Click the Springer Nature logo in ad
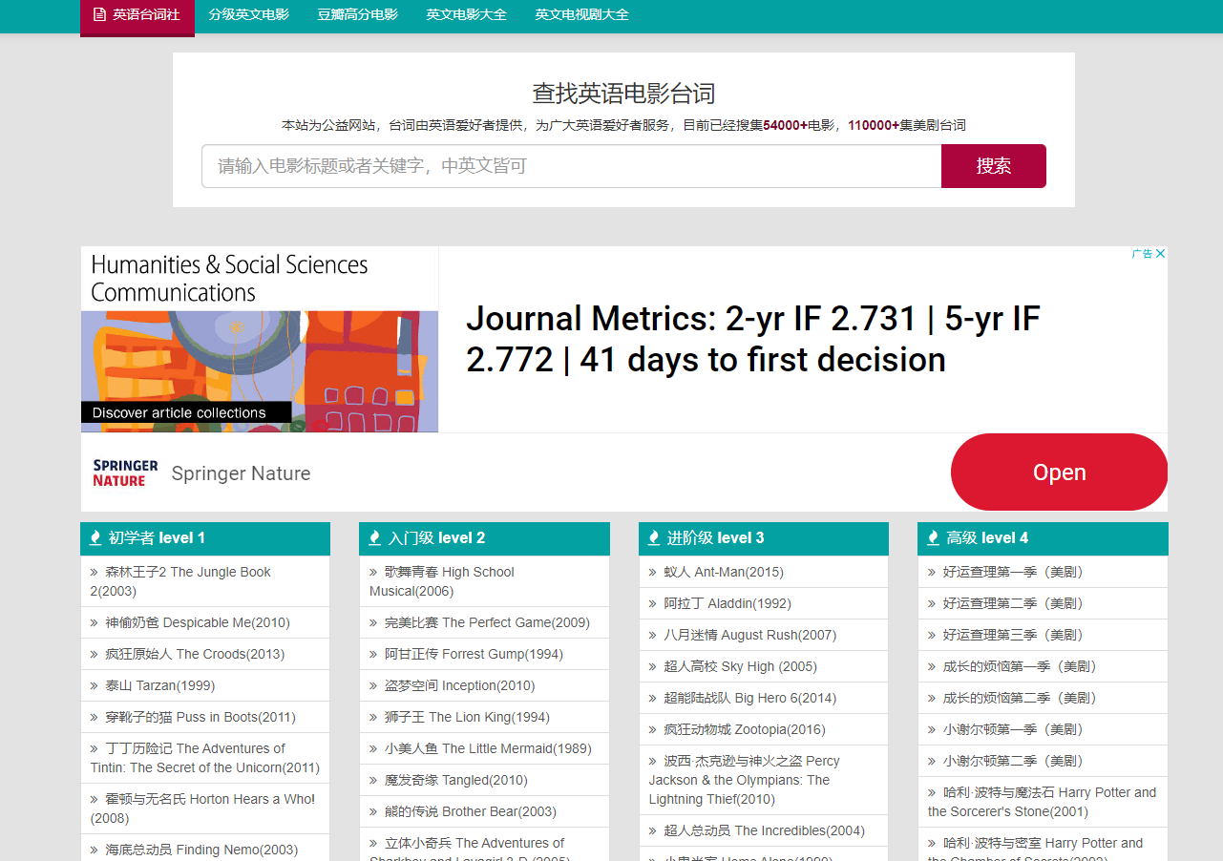The image size is (1223, 861). 125,473
